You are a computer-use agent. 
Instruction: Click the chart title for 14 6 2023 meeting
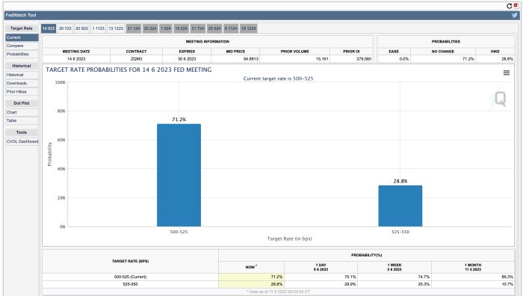pos(129,70)
